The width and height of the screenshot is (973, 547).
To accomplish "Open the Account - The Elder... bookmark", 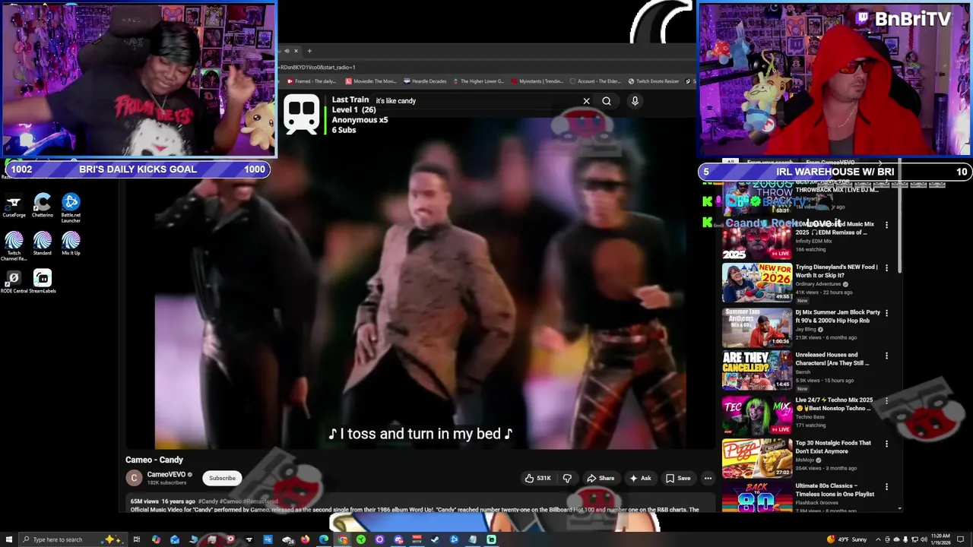I will coord(595,81).
